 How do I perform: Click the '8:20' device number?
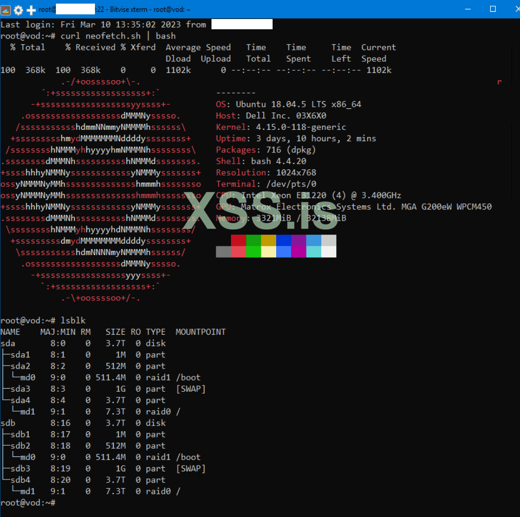(61, 480)
